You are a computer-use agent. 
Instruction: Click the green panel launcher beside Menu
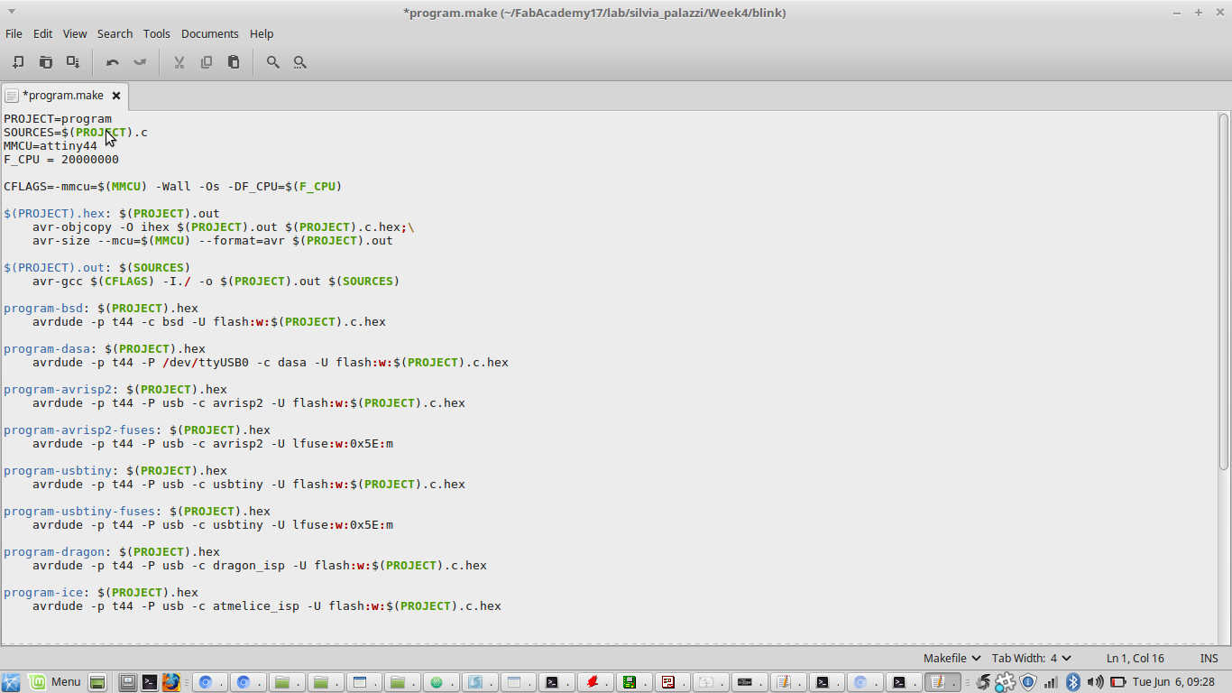97,682
